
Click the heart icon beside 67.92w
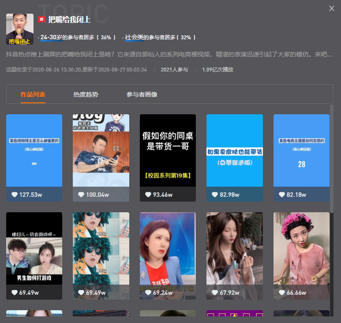(215, 293)
